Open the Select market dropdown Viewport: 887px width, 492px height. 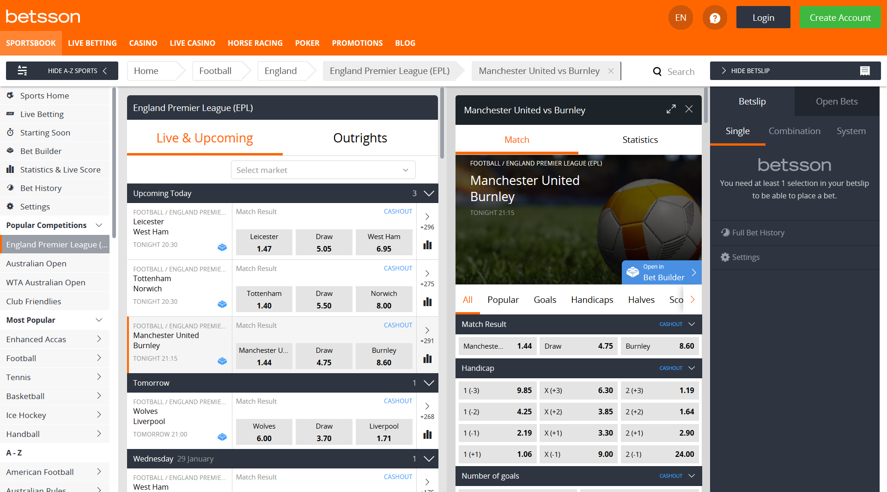pyautogui.click(x=323, y=170)
